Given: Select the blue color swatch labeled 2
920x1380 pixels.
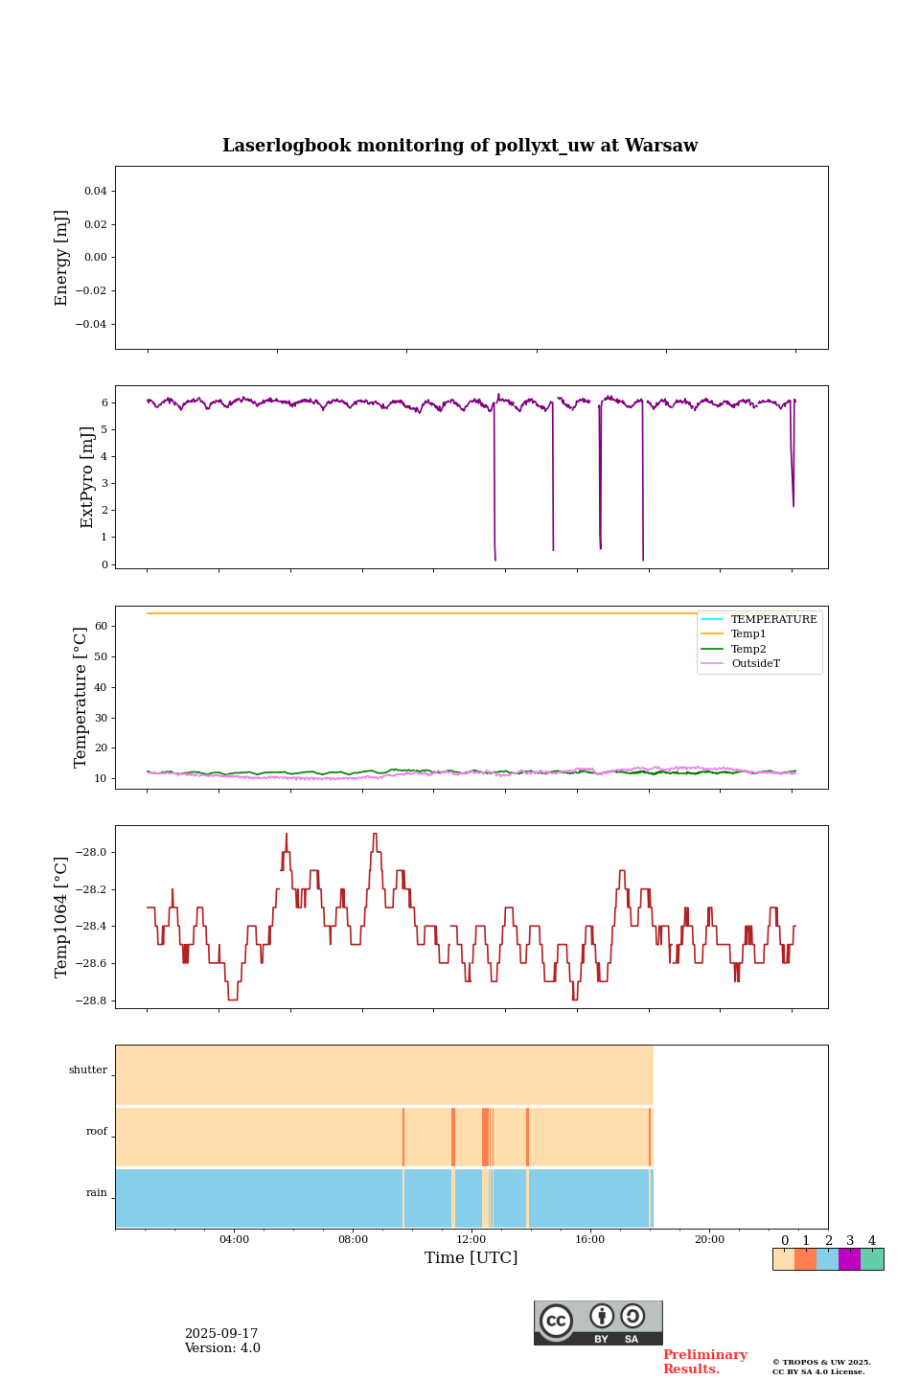Looking at the screenshot, I should coord(827,1259).
